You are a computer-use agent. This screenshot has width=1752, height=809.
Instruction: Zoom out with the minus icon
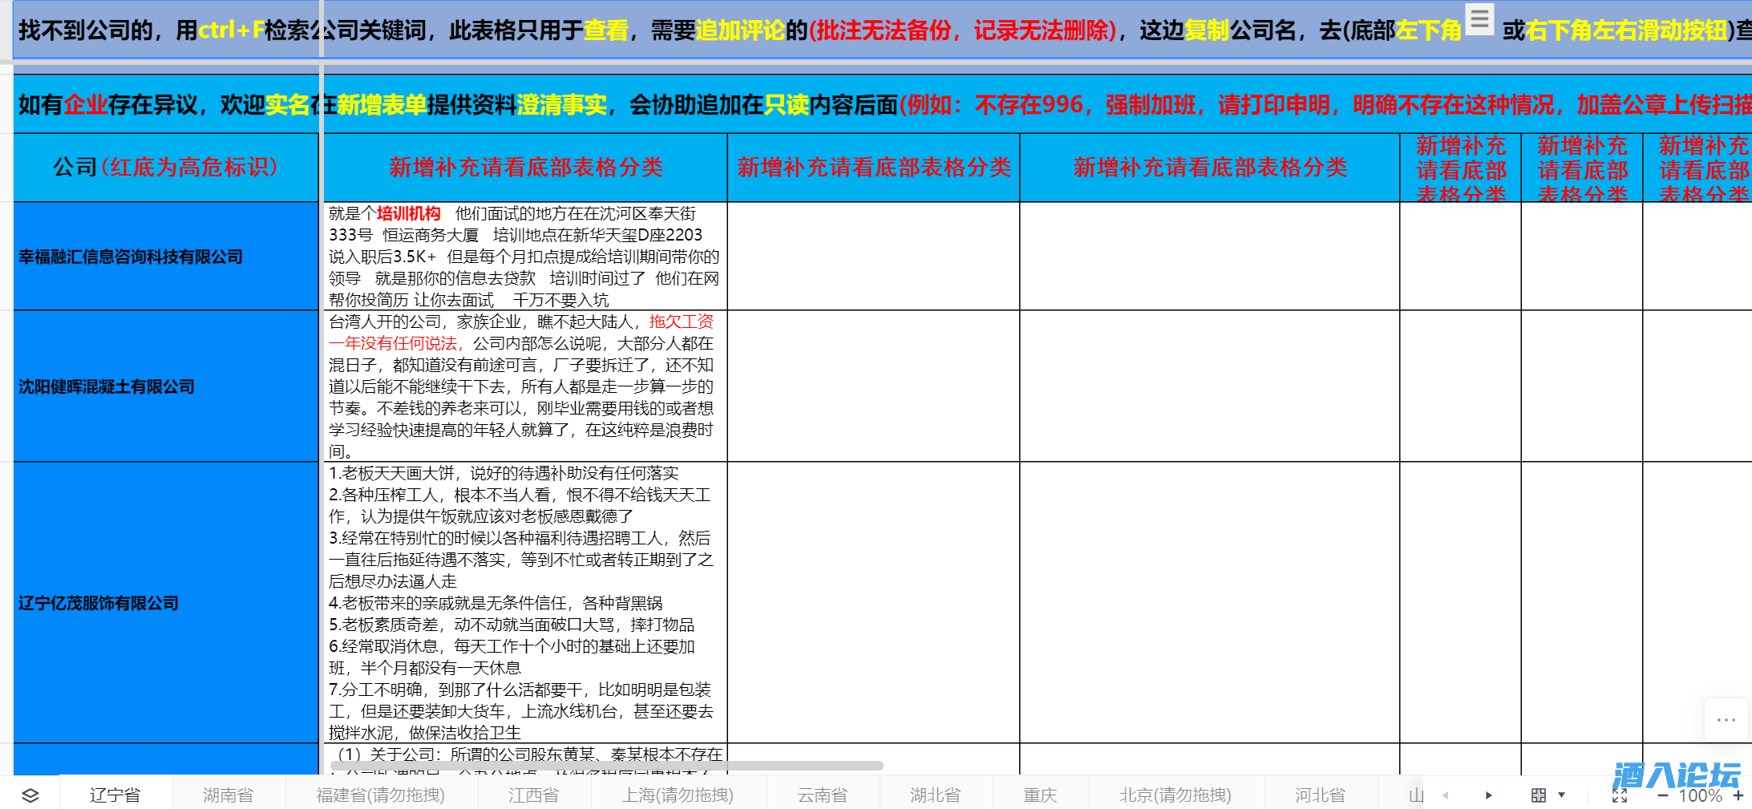(x=1663, y=795)
